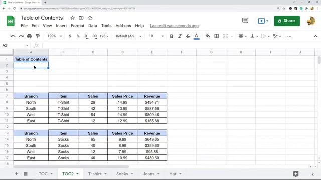Open a new browser tab
Screen dimensions: 321x180
pyautogui.click(x=45, y=2)
